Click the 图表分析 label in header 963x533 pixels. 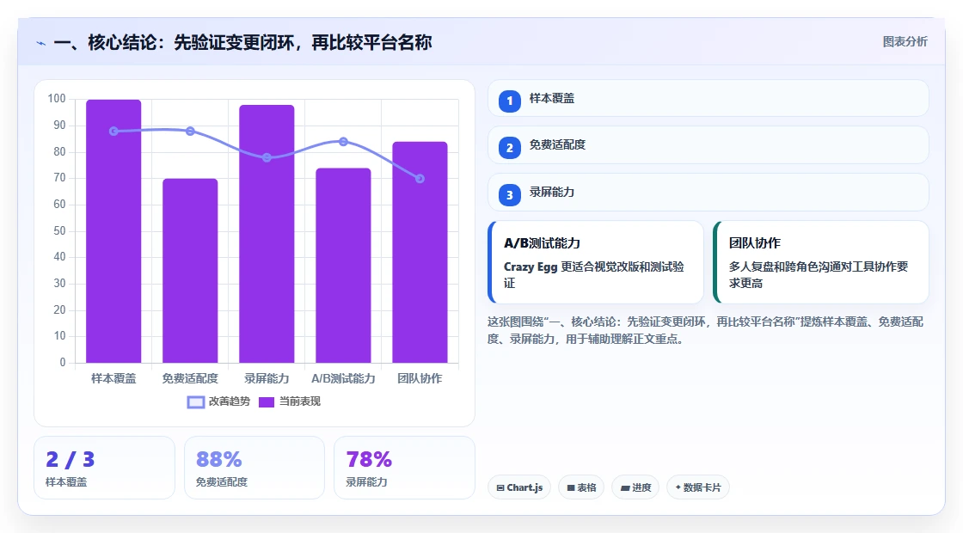pyautogui.click(x=905, y=42)
